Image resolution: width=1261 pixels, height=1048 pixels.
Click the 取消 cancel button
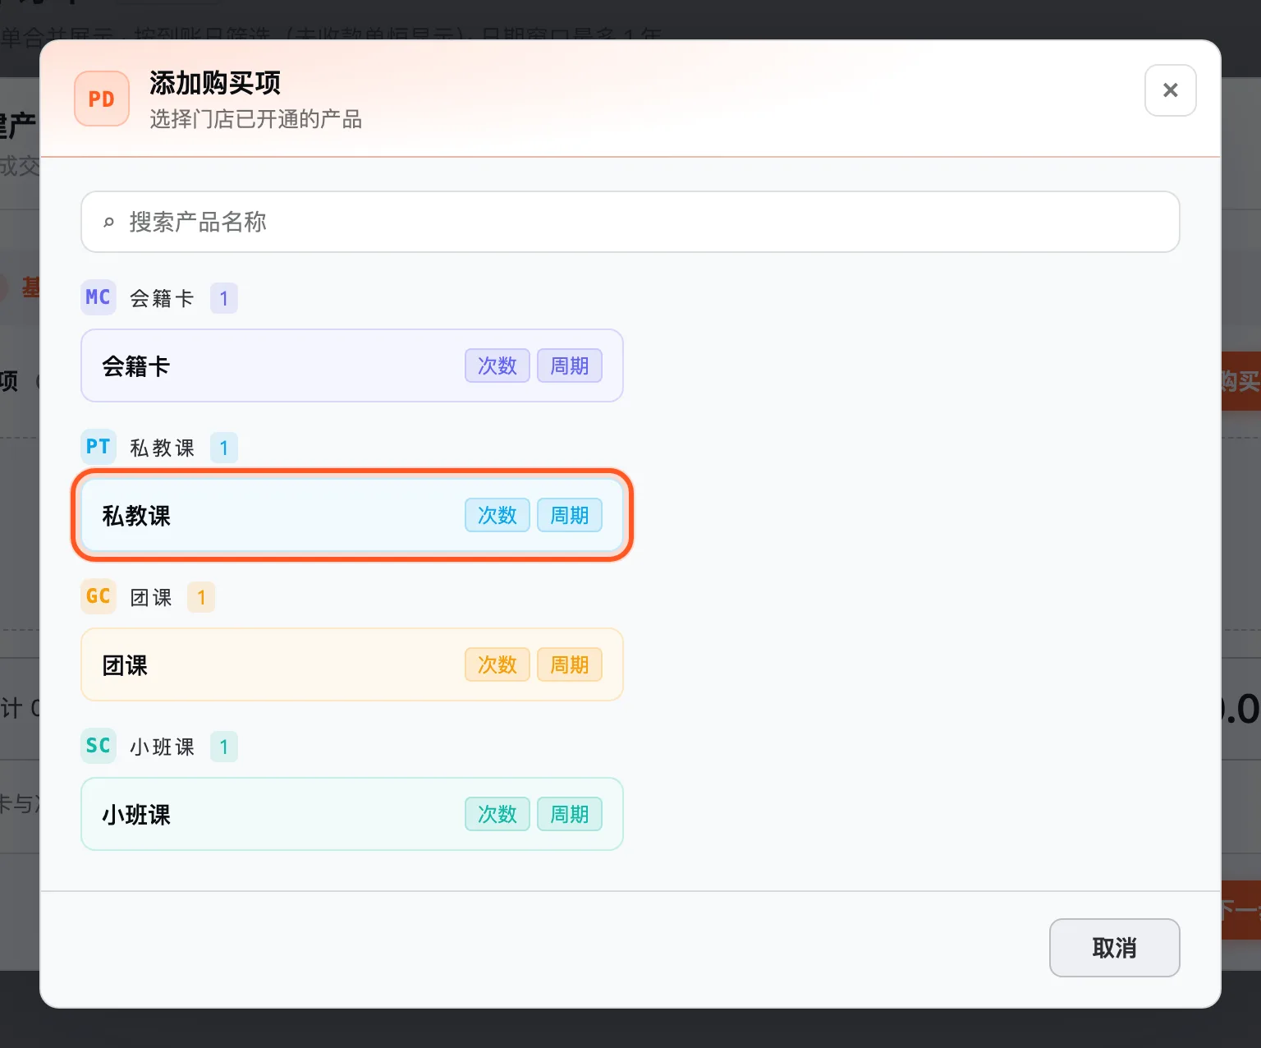click(x=1114, y=948)
